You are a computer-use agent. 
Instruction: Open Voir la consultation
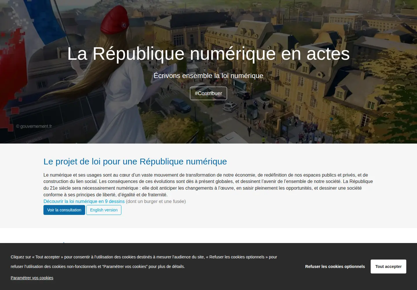[x=64, y=210]
